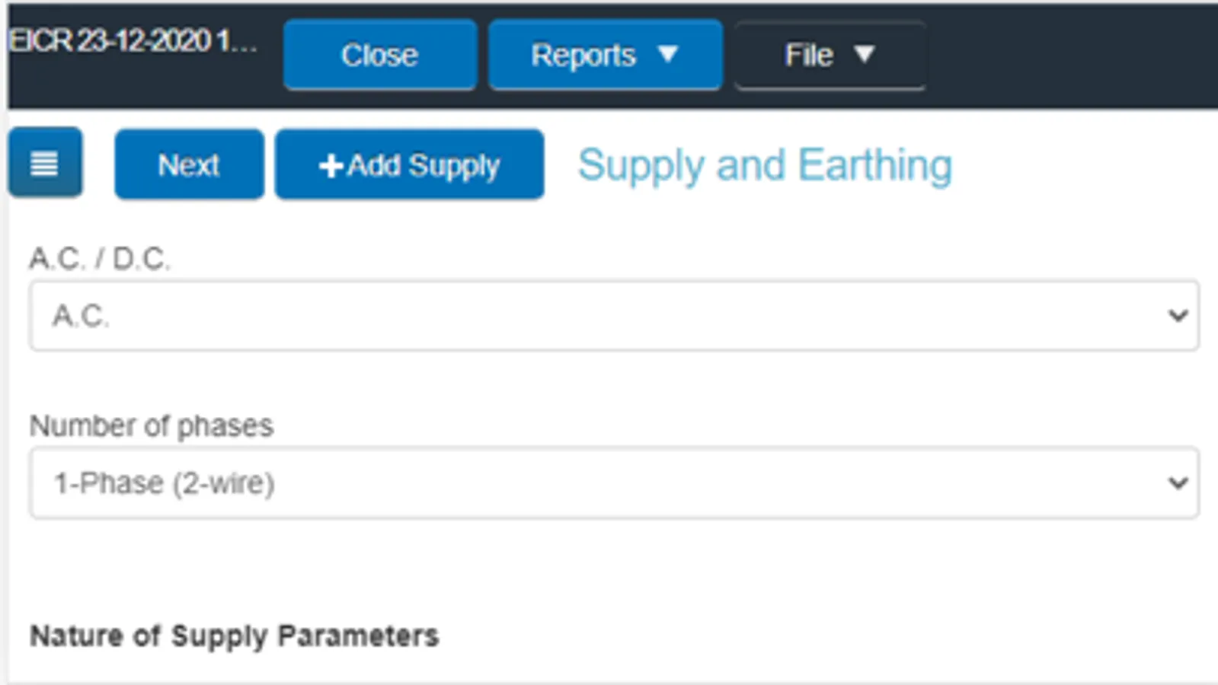The image size is (1218, 685).
Task: Click the Supply and Earthing heading
Action: [x=765, y=163]
